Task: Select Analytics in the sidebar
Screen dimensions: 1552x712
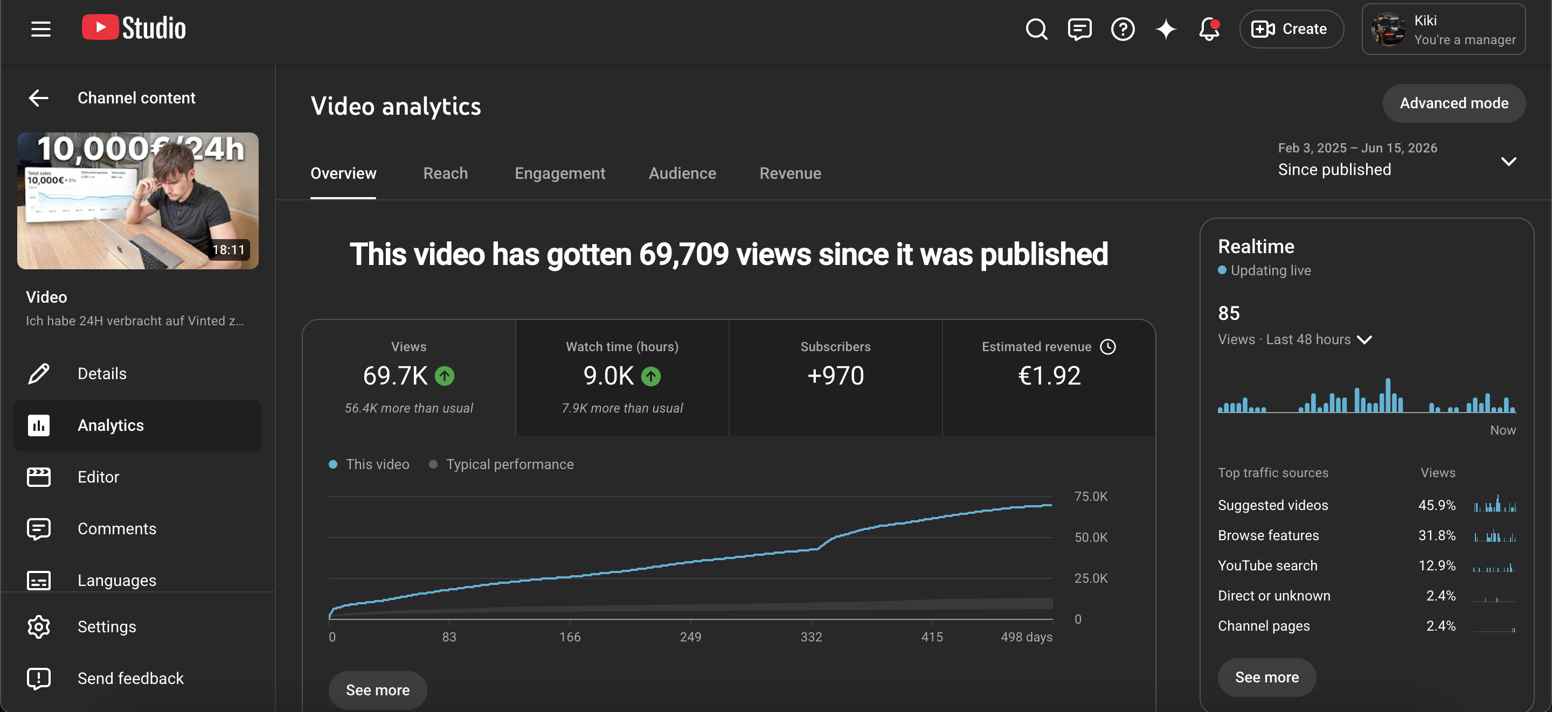Action: click(137, 425)
